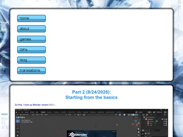Open the home page button

tap(32, 18)
